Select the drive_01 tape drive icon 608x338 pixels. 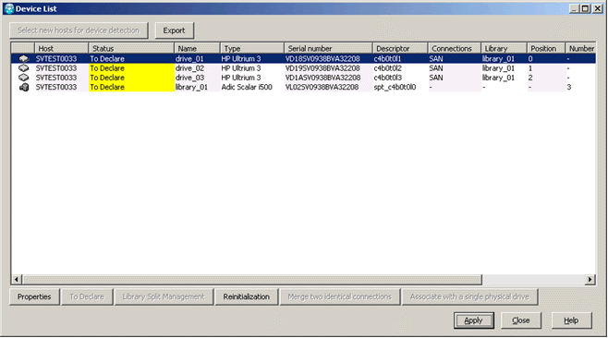[x=24, y=58]
